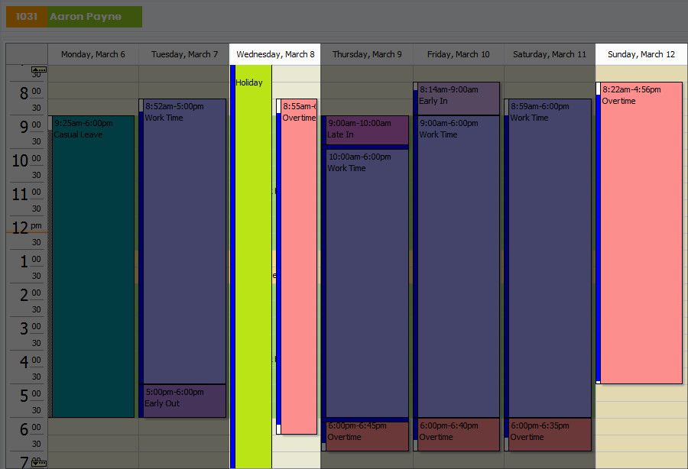Open Friday's 8:14am-9:00am Early In entry
This screenshot has height=469, width=688.
click(458, 98)
